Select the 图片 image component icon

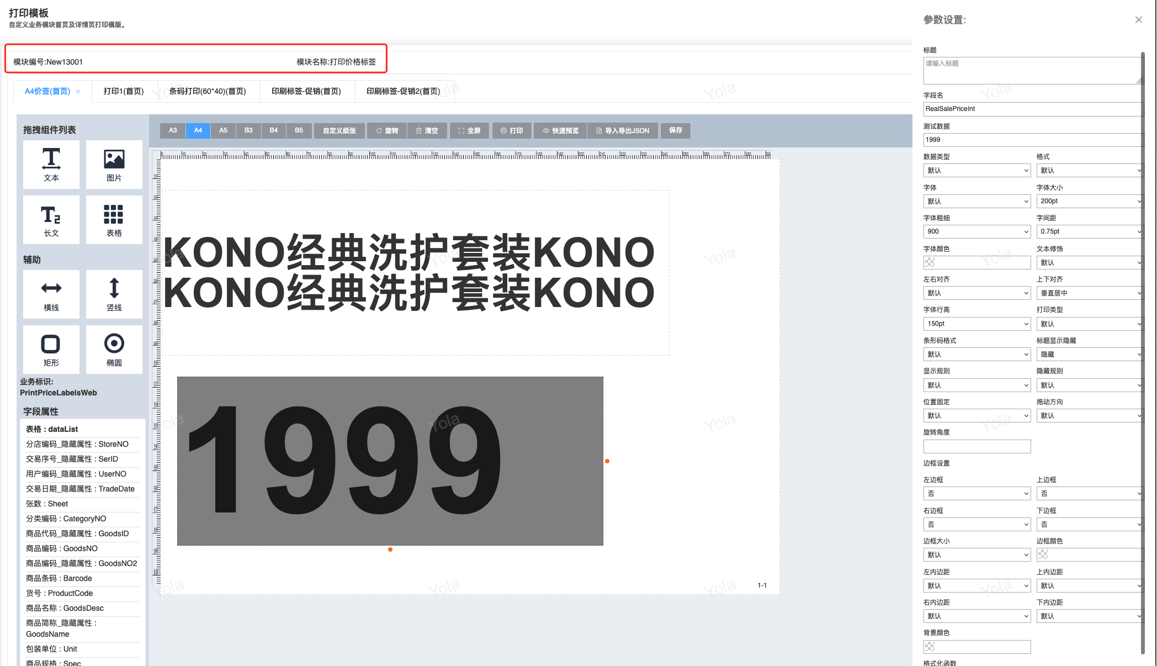tap(114, 165)
